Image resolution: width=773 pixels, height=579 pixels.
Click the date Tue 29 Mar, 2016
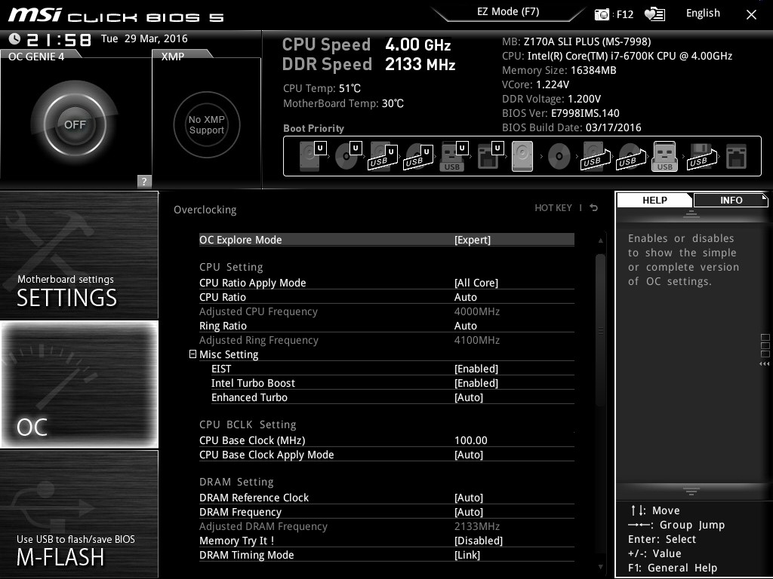(x=144, y=38)
